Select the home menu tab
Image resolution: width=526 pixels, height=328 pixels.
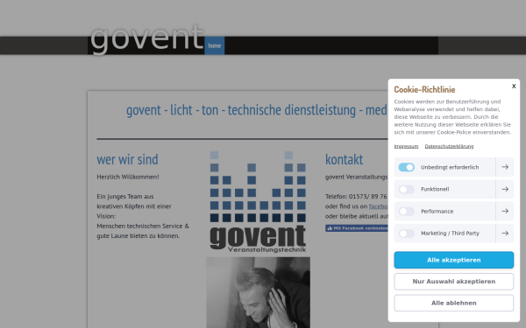click(215, 45)
